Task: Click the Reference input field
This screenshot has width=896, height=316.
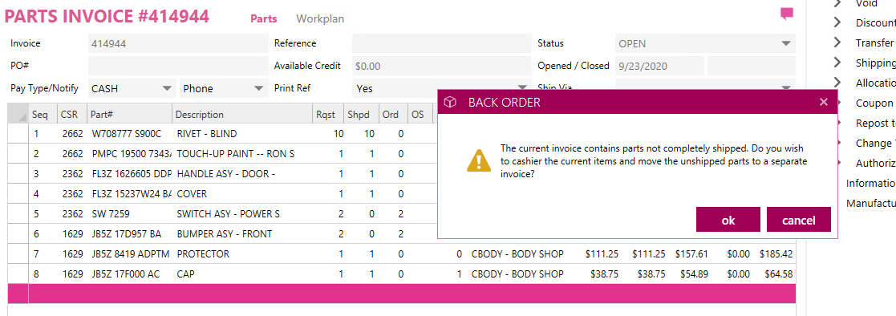Action: [442, 43]
